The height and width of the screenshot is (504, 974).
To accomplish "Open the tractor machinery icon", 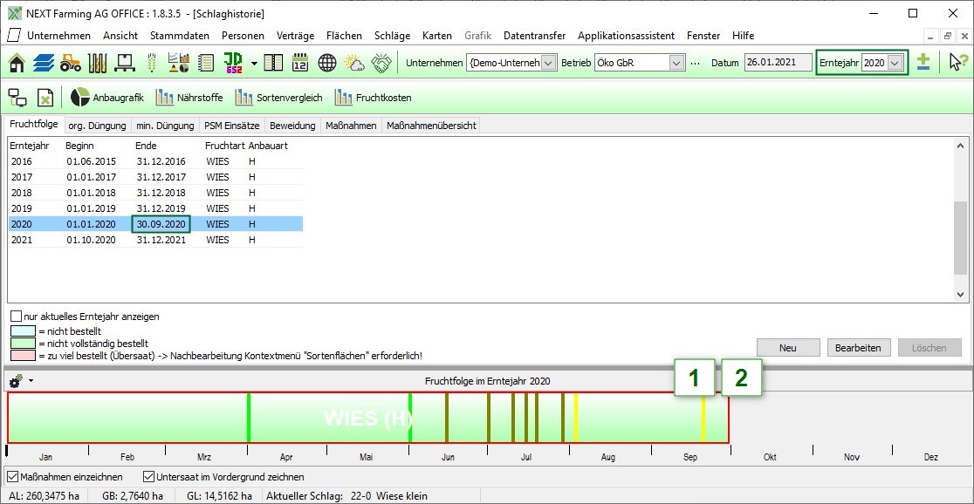I will click(x=71, y=63).
